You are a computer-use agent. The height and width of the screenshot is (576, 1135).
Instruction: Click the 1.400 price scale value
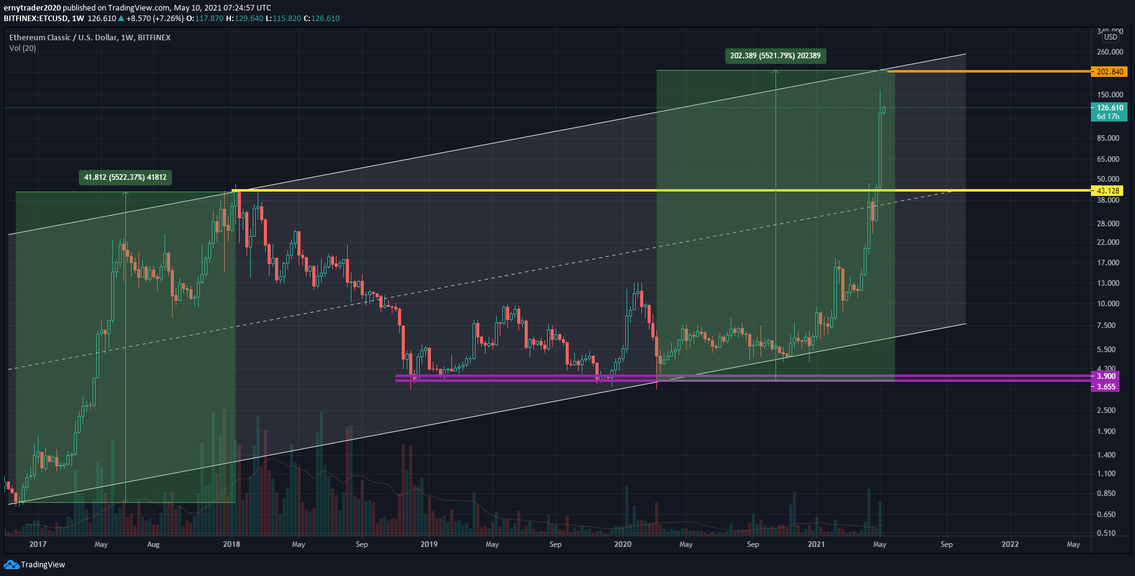(x=1106, y=455)
